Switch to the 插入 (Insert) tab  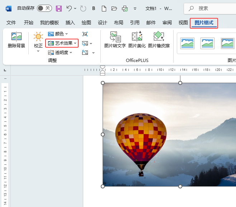pyautogui.click(x=70, y=23)
